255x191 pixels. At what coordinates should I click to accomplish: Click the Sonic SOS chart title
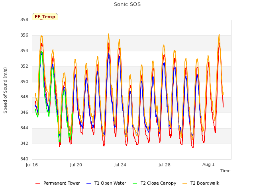click(x=127, y=4)
